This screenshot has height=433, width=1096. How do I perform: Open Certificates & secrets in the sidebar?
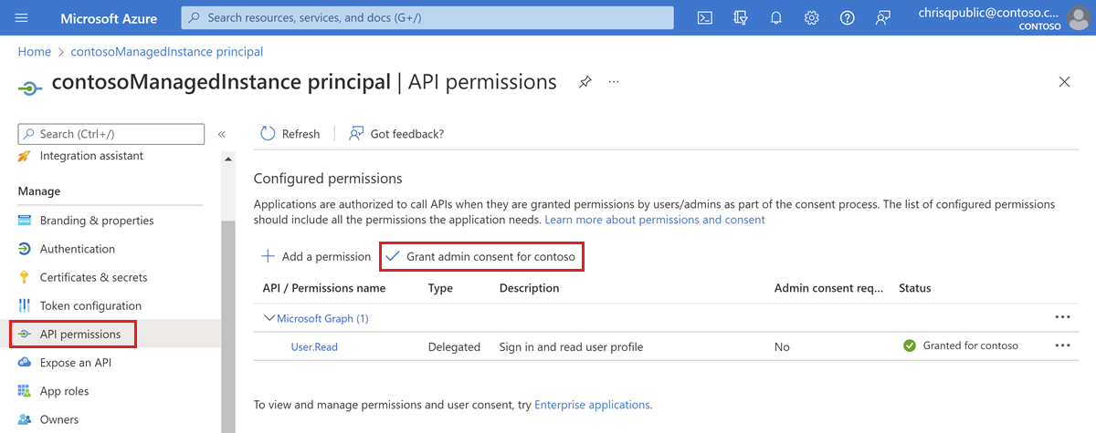pyautogui.click(x=93, y=277)
